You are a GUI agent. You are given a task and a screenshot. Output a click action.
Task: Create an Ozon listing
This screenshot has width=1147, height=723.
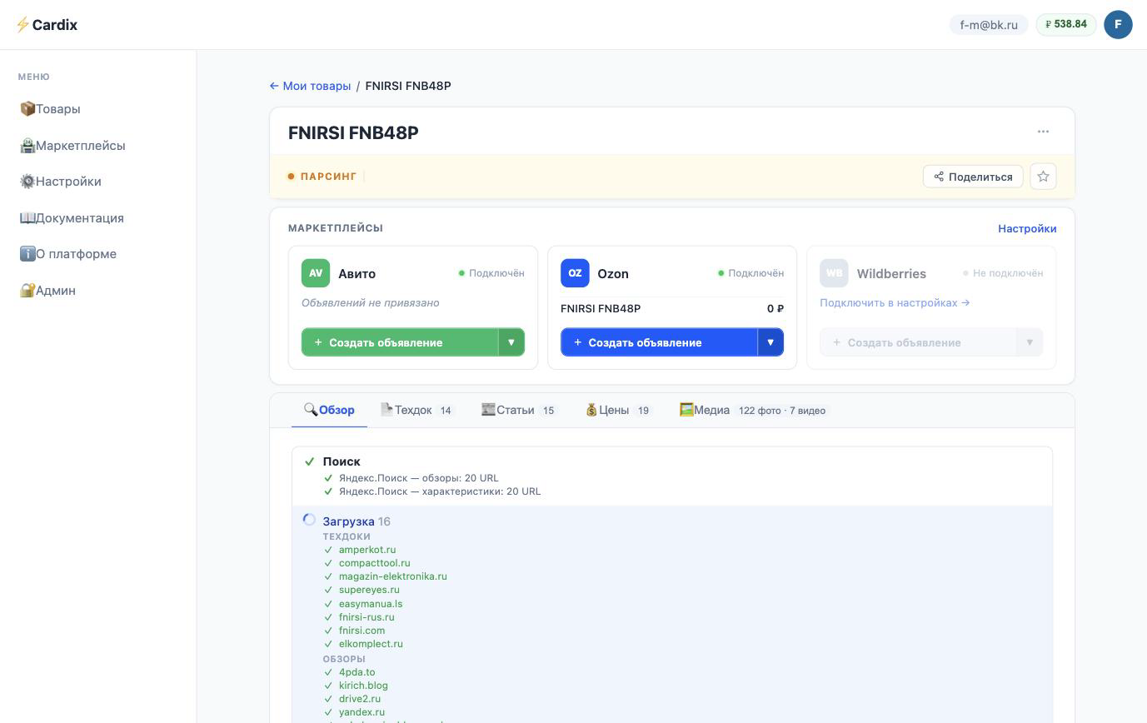[x=659, y=342]
